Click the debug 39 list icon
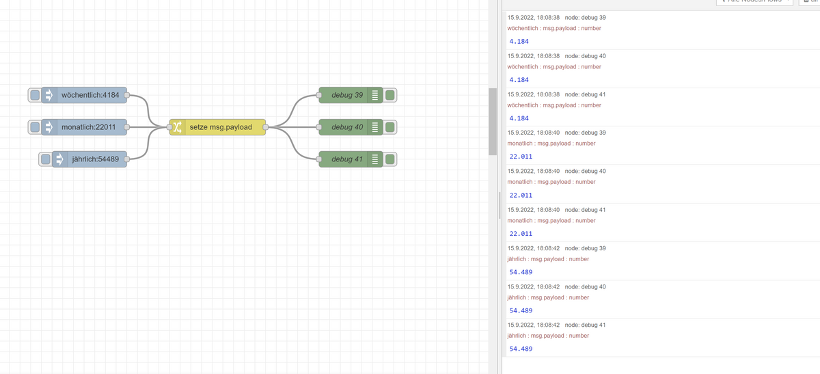Viewport: 820px width, 374px height. coord(374,95)
